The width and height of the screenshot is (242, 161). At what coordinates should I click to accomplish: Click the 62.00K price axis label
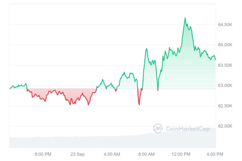225,126
